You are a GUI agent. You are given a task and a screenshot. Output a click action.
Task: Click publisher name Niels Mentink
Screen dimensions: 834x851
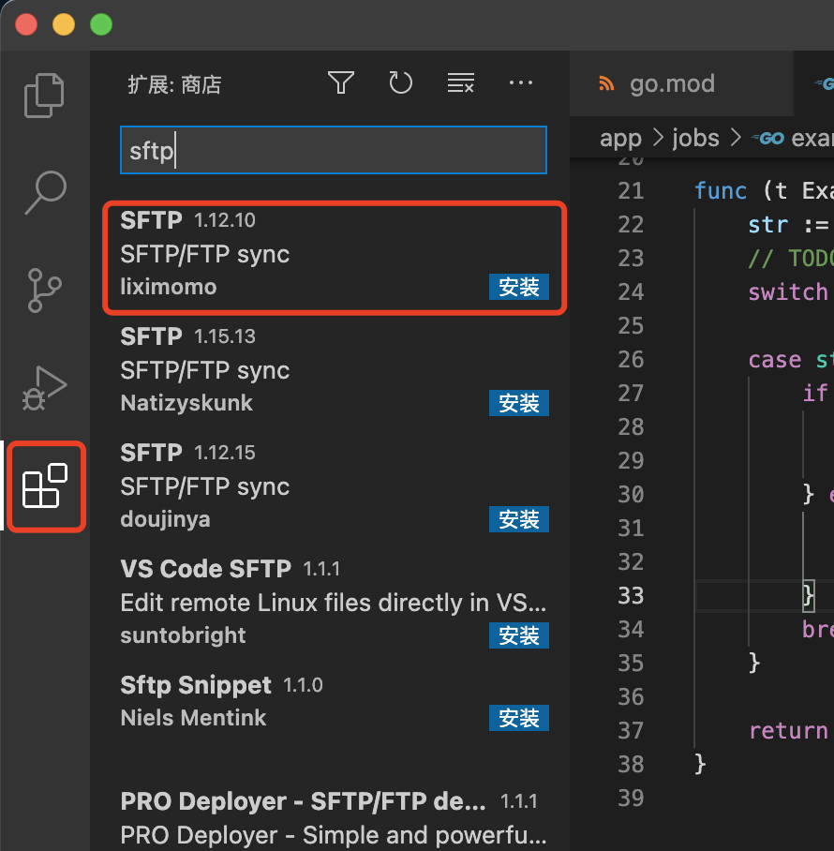(x=193, y=718)
